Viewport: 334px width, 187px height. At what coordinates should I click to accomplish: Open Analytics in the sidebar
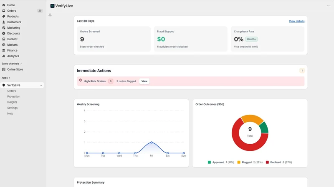13,56
